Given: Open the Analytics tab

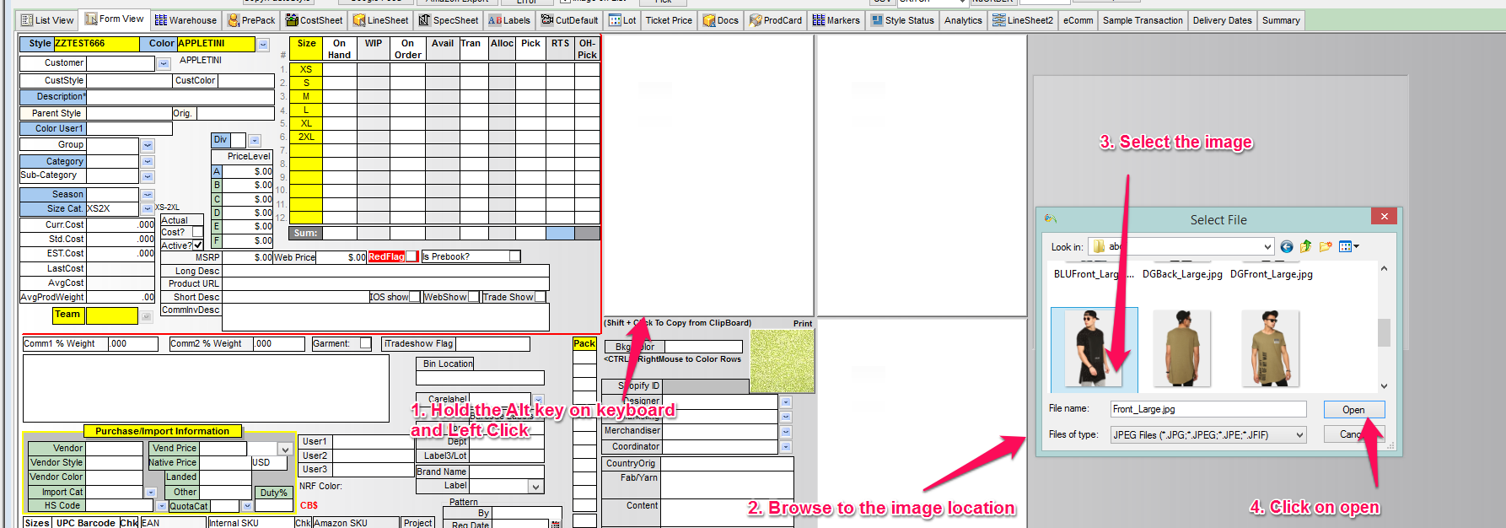Looking at the screenshot, I should 963,20.
